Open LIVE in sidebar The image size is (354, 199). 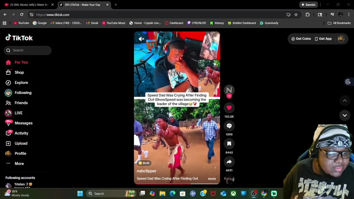click(14, 113)
